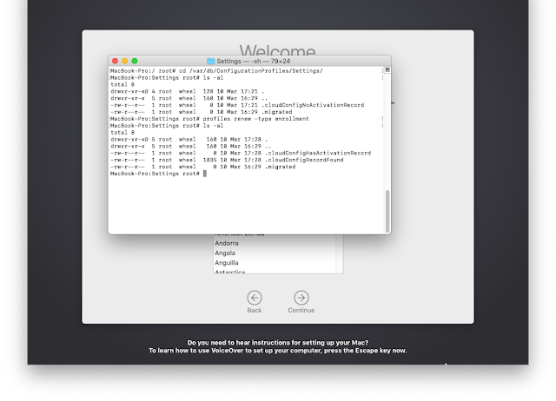Click the Settings folder icon in Terminal title
Screen dimensions: 556x401
click(x=210, y=61)
